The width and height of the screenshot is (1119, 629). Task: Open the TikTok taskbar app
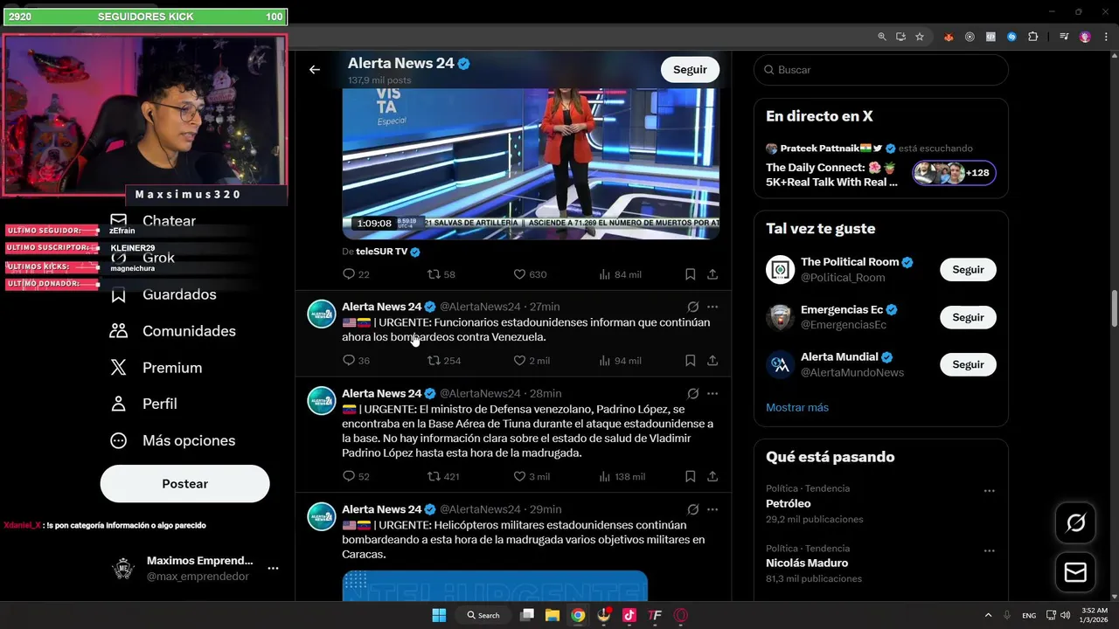click(629, 615)
